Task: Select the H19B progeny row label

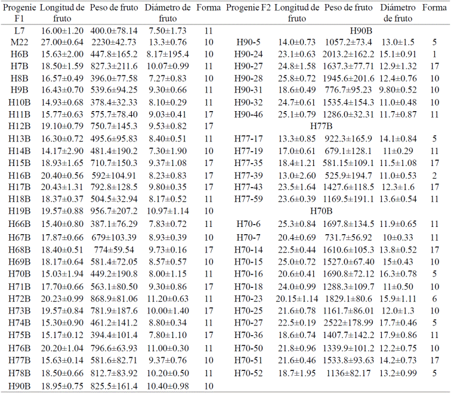Action: [x=20, y=210]
